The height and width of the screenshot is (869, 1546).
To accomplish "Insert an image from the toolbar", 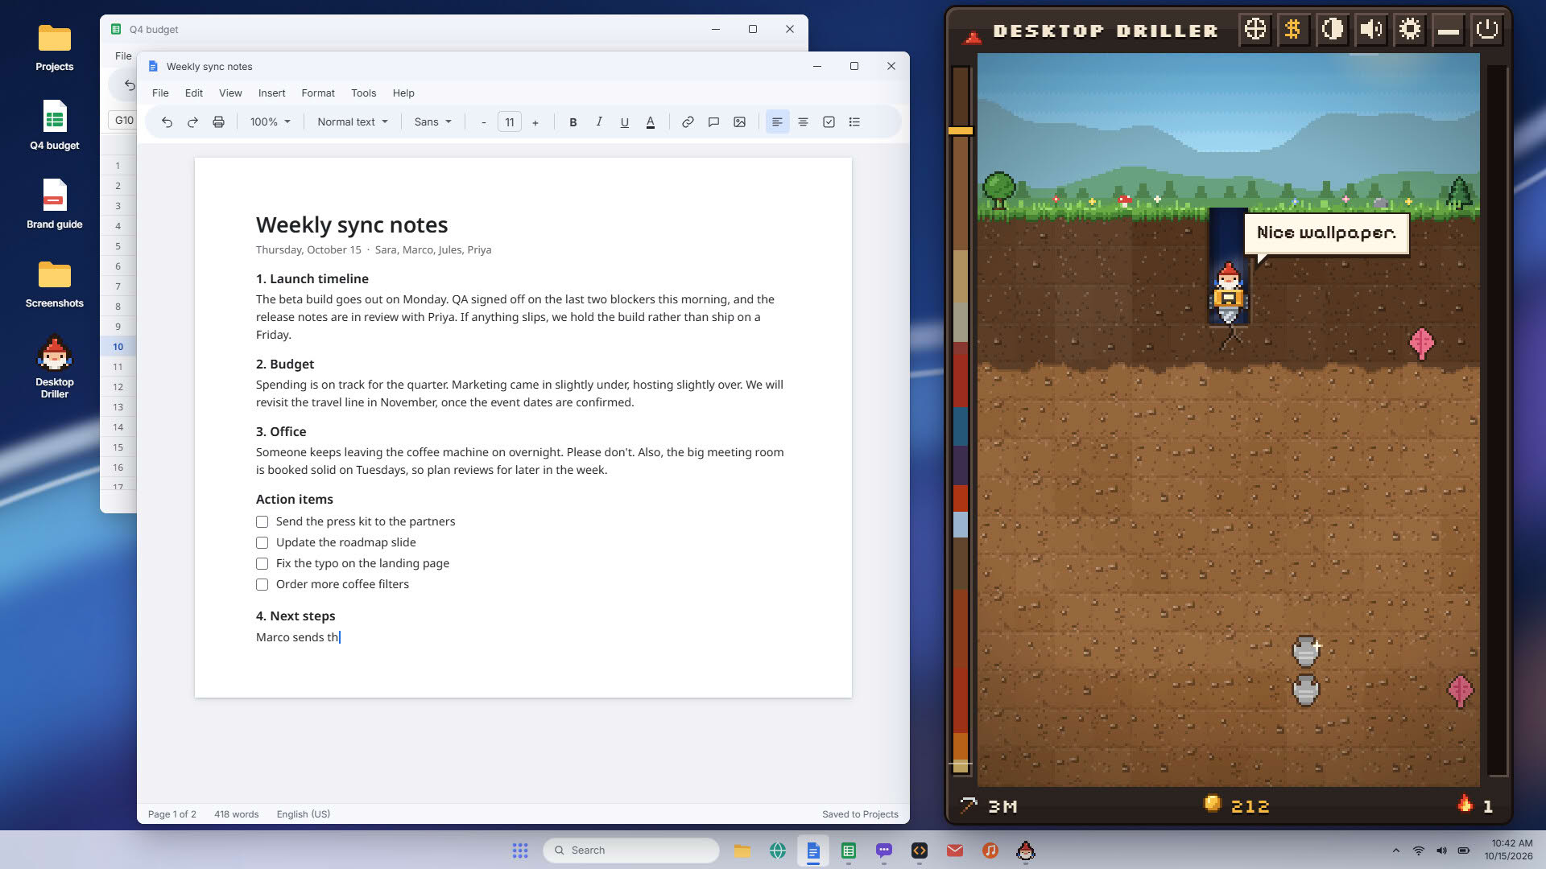I will pyautogui.click(x=739, y=122).
